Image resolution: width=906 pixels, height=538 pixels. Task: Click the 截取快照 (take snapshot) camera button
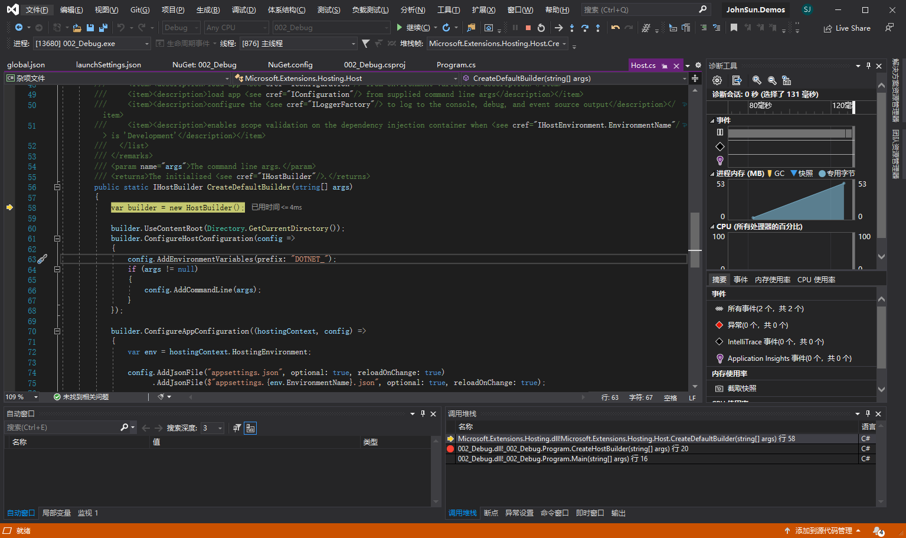click(x=735, y=389)
